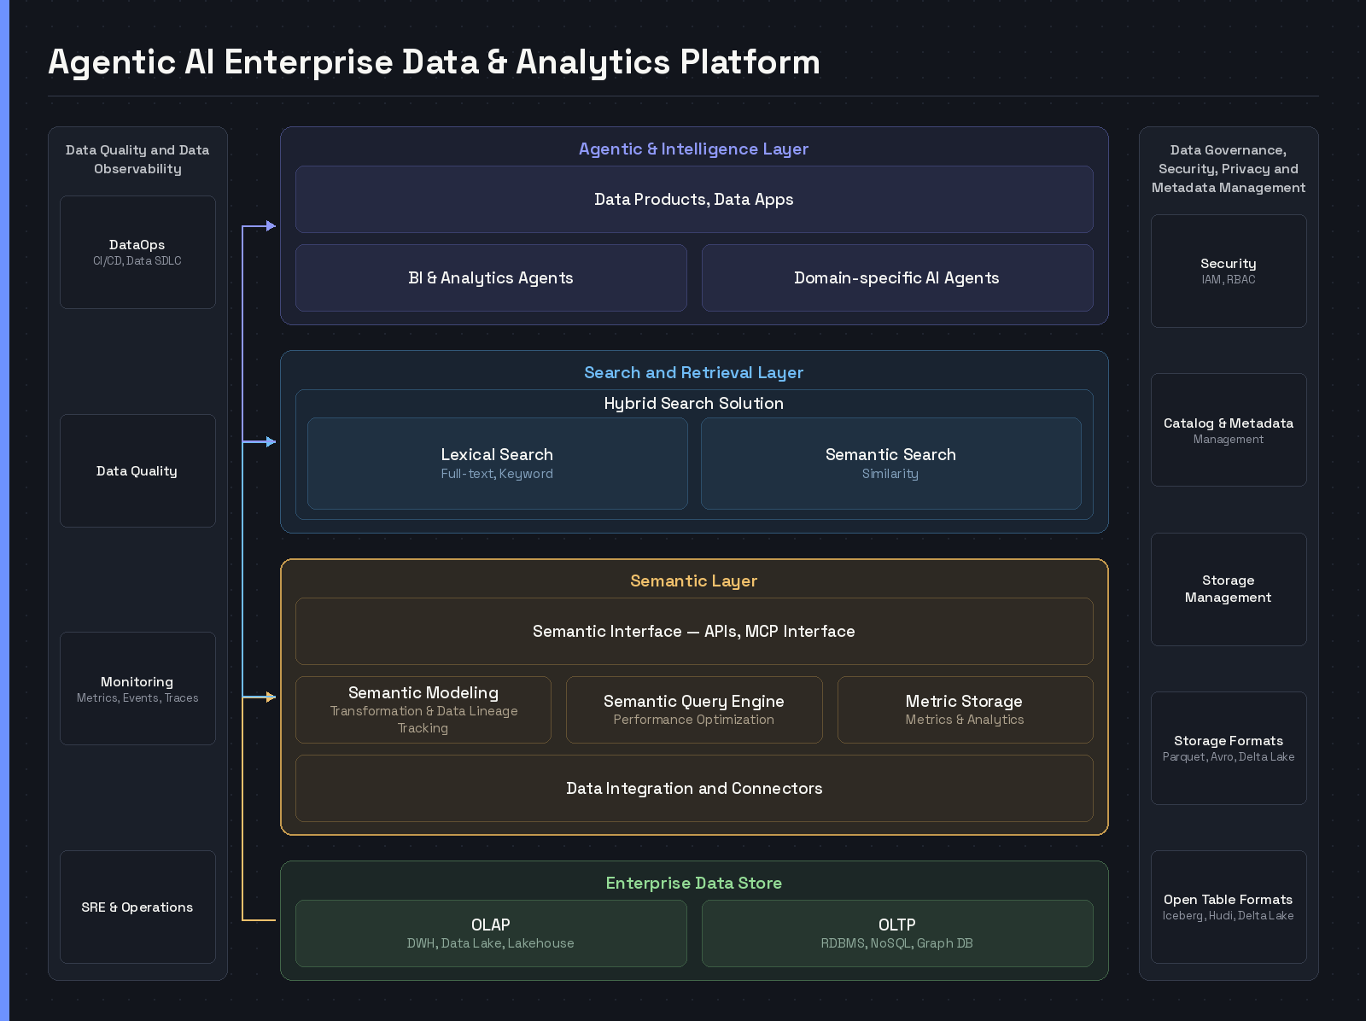Click the 'Full-text, Keyword' subtitle
1366x1021 pixels.
[497, 474]
